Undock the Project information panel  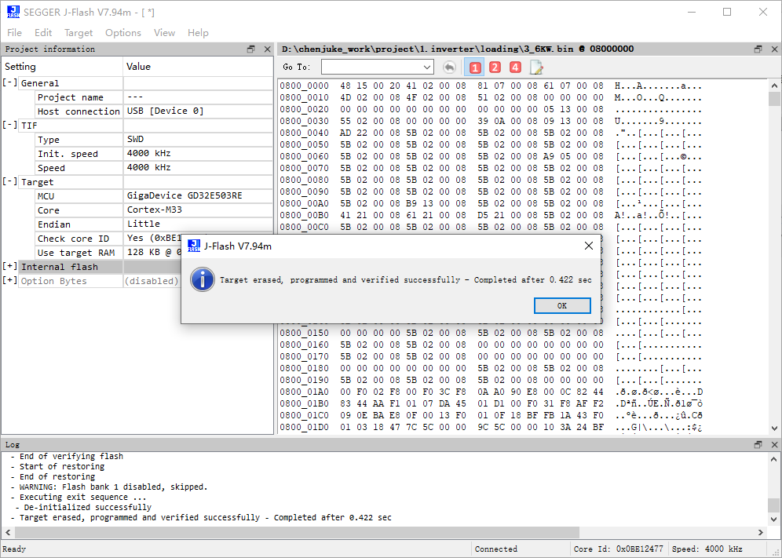click(x=251, y=49)
